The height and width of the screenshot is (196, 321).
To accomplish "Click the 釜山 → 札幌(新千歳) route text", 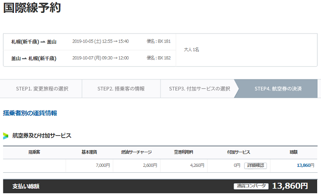I will pos(34,59).
